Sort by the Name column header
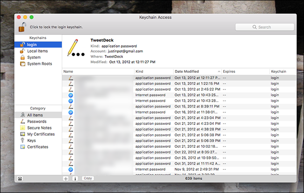304x193 pixels. point(98,71)
